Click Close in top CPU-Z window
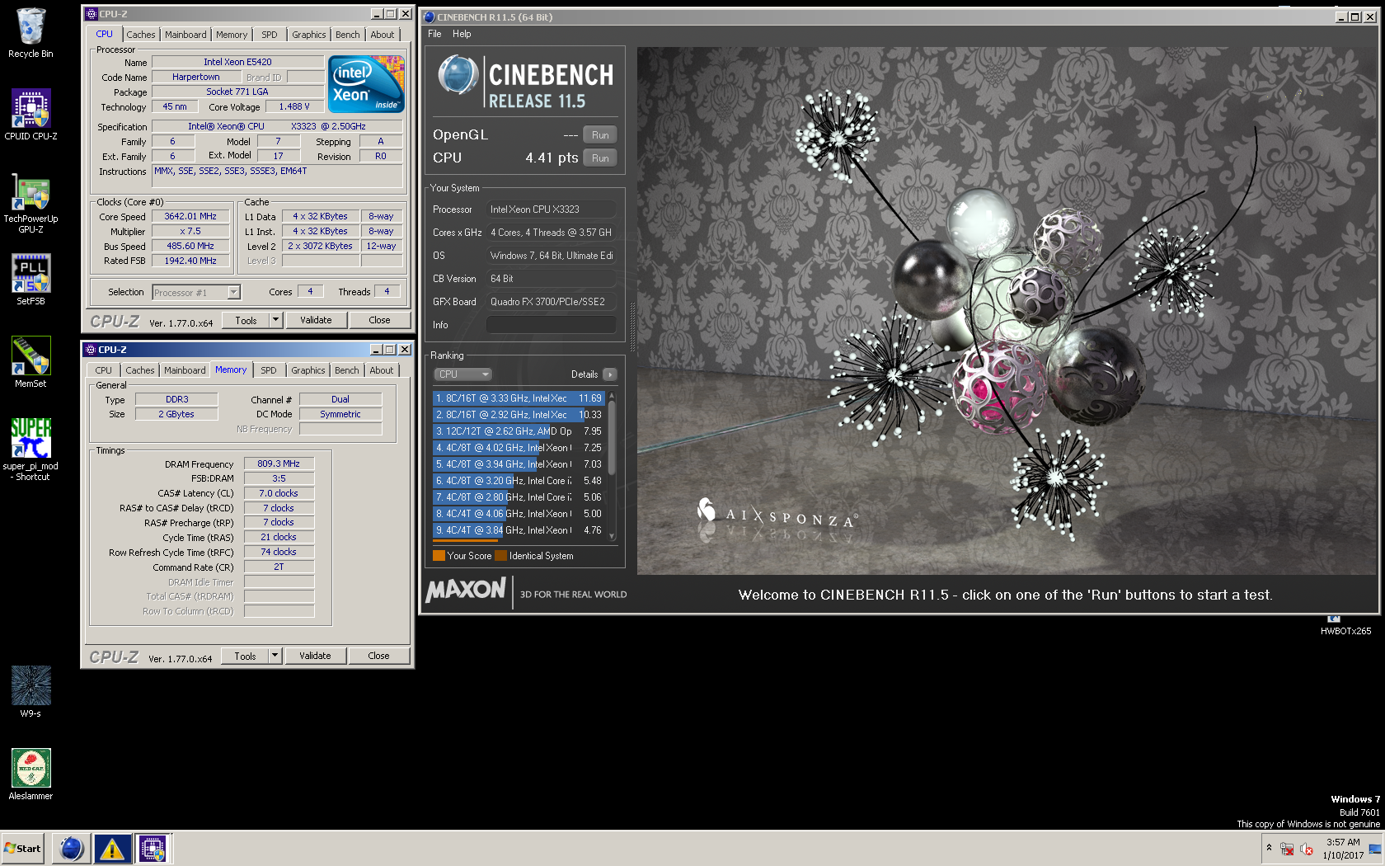Viewport: 1385px width, 866px height. pos(379,320)
